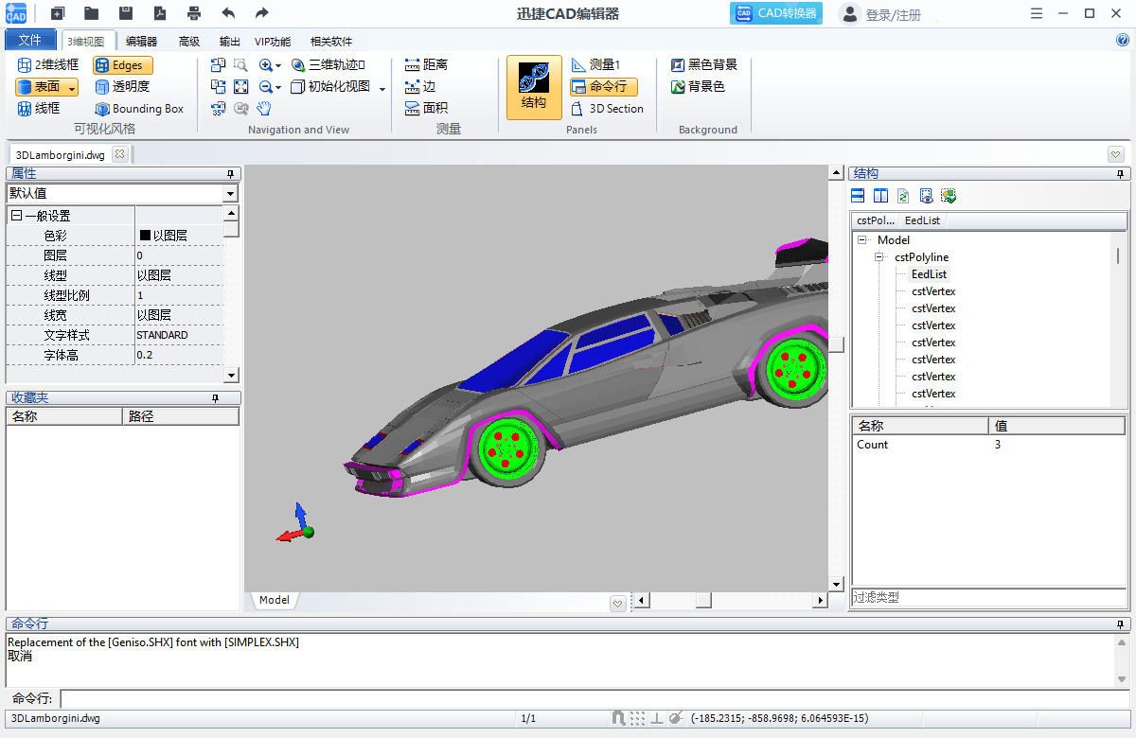Image resolution: width=1136 pixels, height=738 pixels.
Task: Toggle the snap magnet icon in status bar
Action: tap(618, 718)
